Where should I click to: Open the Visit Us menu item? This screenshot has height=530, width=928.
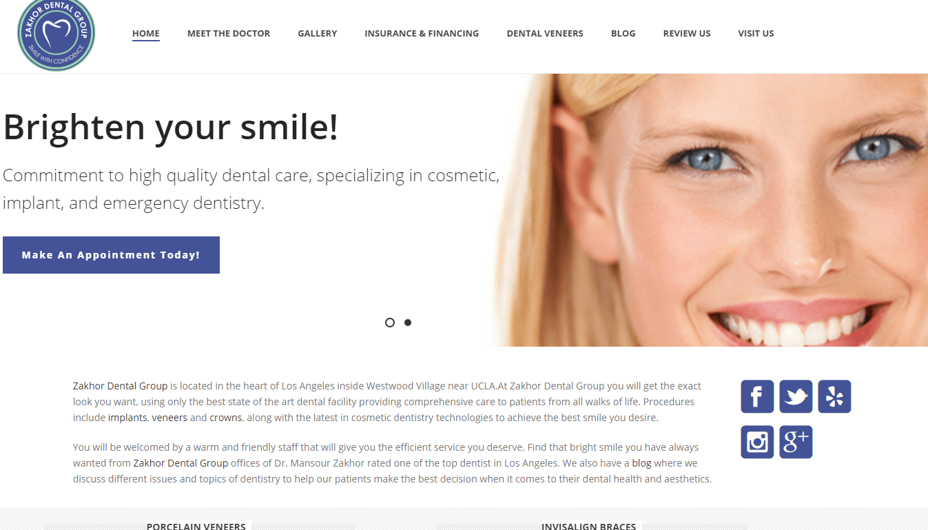(x=756, y=33)
